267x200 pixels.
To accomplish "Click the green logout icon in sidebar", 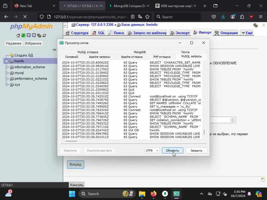I will tap(23, 35).
